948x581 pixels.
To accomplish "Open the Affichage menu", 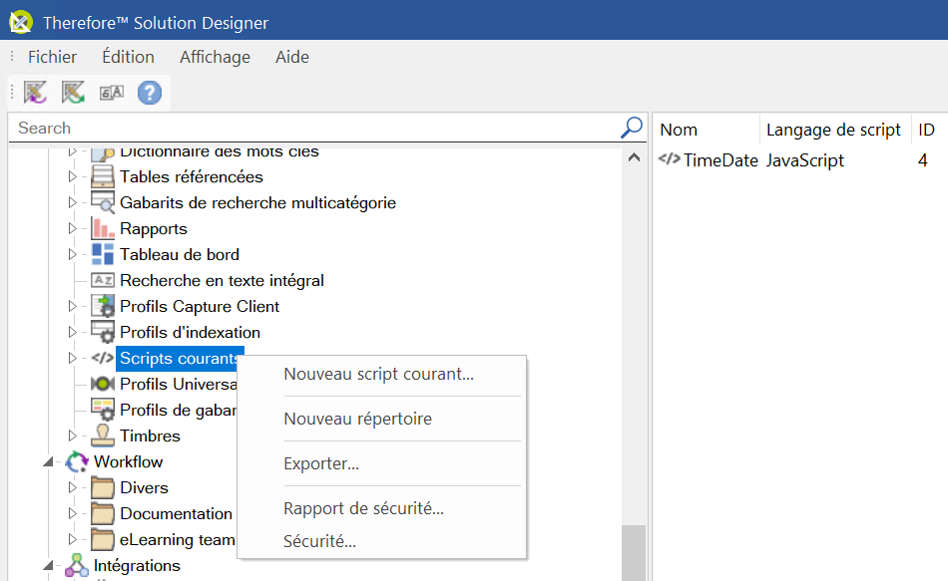I will [215, 57].
